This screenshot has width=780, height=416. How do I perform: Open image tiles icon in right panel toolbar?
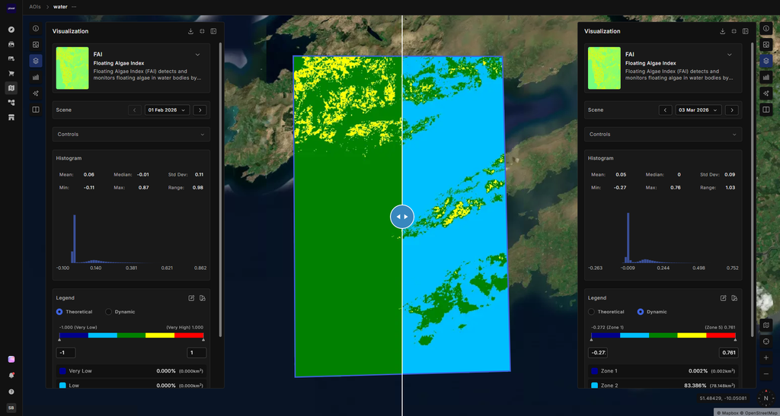(766, 45)
